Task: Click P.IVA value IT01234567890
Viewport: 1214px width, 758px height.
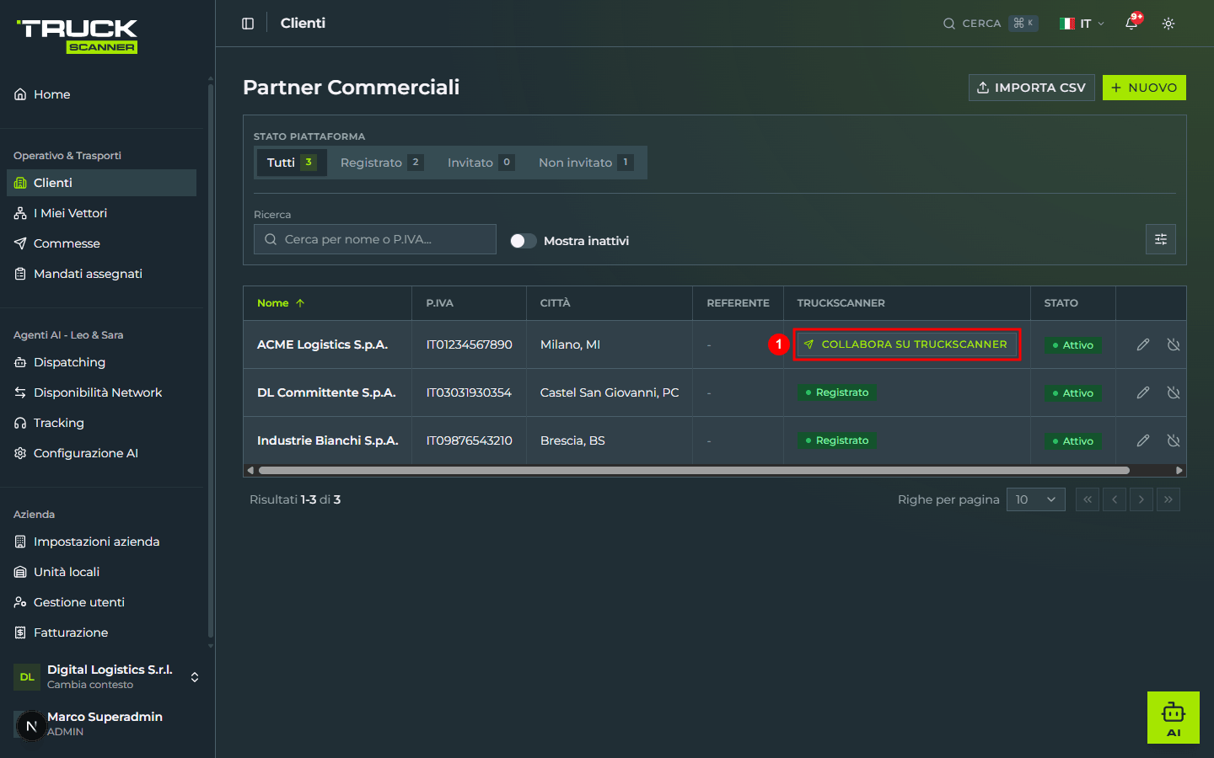Action: 469,344
